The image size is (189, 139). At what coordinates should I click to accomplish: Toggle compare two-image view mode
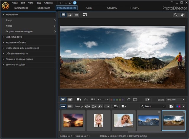[x=70, y=100]
